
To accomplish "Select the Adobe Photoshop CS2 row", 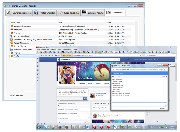I will click(x=70, y=36).
